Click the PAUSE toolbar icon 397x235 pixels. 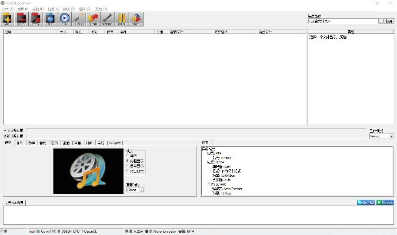122,20
